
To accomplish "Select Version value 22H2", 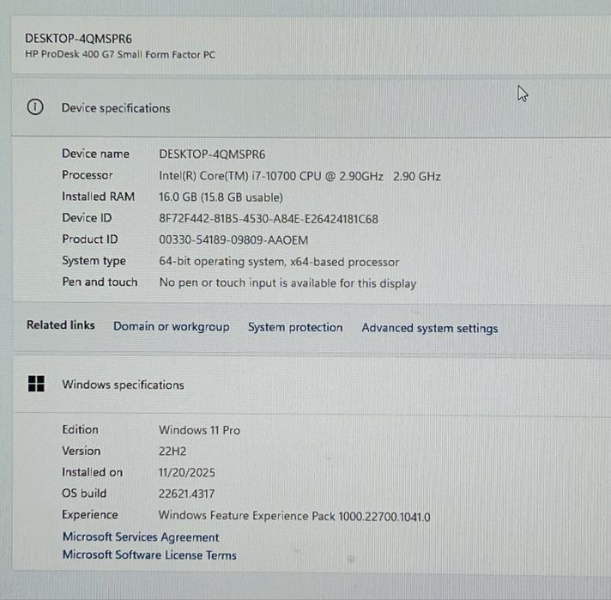I will pyautogui.click(x=172, y=451).
